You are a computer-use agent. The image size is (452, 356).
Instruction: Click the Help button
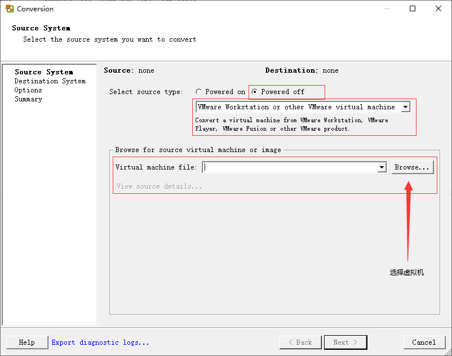(27, 342)
